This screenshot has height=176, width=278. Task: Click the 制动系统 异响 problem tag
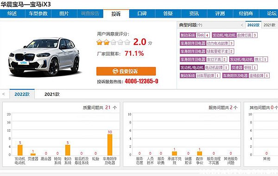click(x=195, y=35)
